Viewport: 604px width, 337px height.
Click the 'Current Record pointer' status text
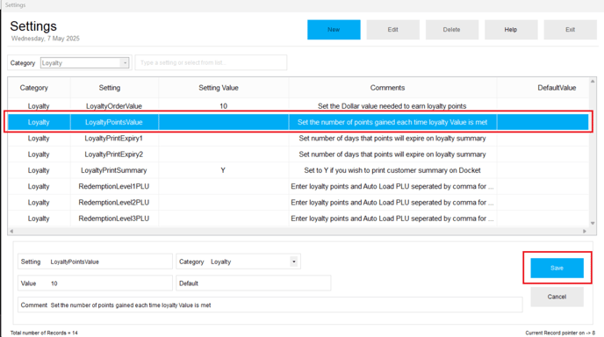pyautogui.click(x=560, y=333)
